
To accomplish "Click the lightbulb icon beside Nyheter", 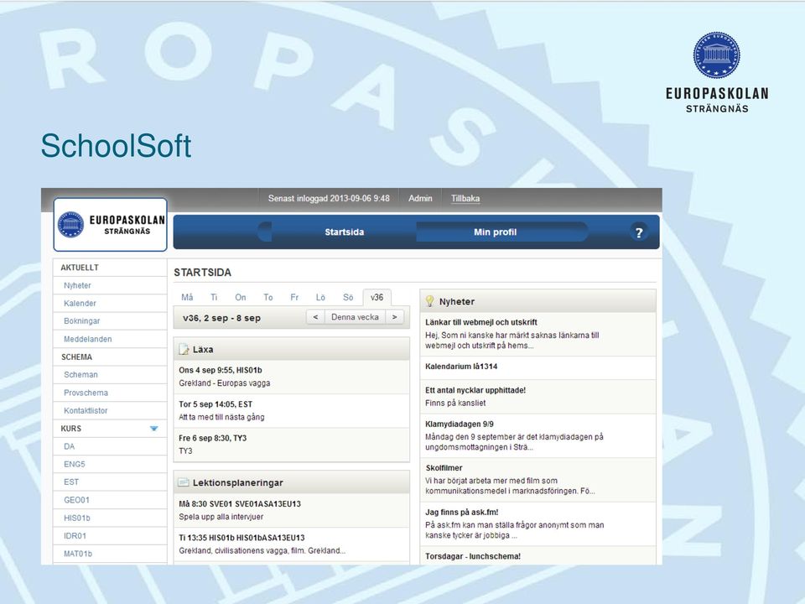I will pyautogui.click(x=429, y=301).
